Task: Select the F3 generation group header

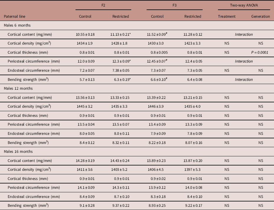Action: 174,6
